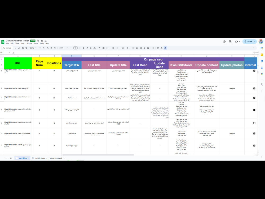Open the comments panel icon
Image resolution: width=265 pixels, height=199 pixels.
230,41
